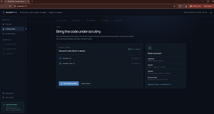Click the shield icon above What runs here
The image size is (214, 114).
pyautogui.click(x=150, y=48)
